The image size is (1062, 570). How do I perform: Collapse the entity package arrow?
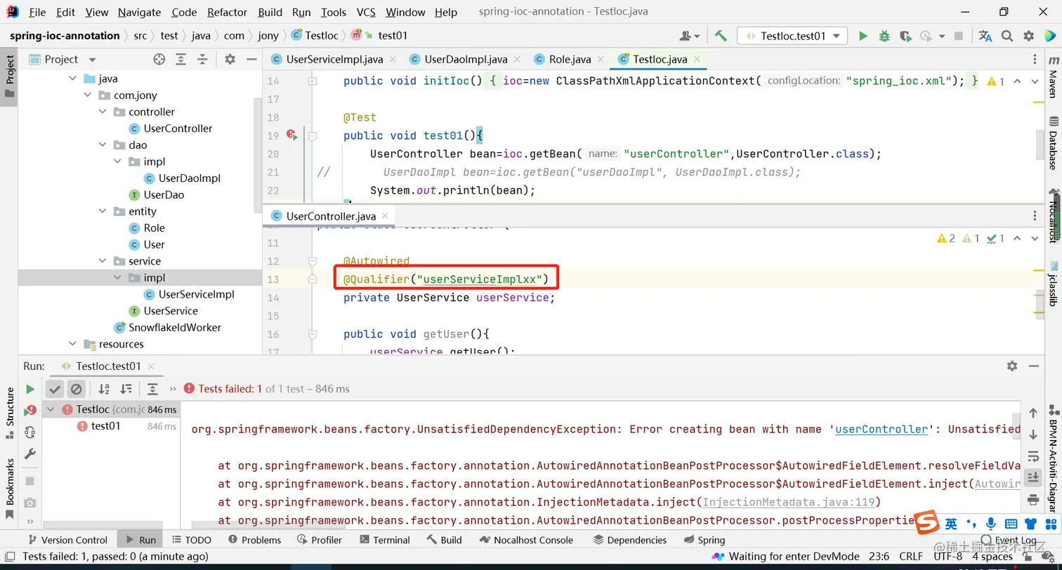coord(103,211)
